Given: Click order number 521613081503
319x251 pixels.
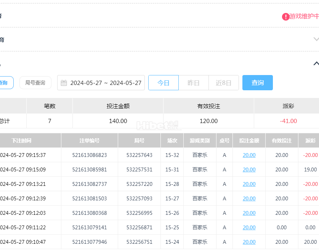Looking at the screenshot, I should [x=90, y=198].
